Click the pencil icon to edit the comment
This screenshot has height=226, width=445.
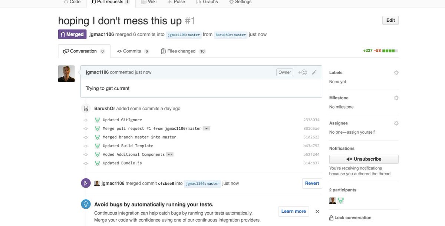point(314,72)
